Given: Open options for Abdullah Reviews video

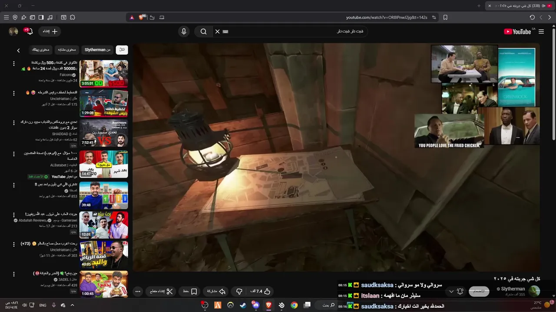Looking at the screenshot, I should [x=14, y=215].
